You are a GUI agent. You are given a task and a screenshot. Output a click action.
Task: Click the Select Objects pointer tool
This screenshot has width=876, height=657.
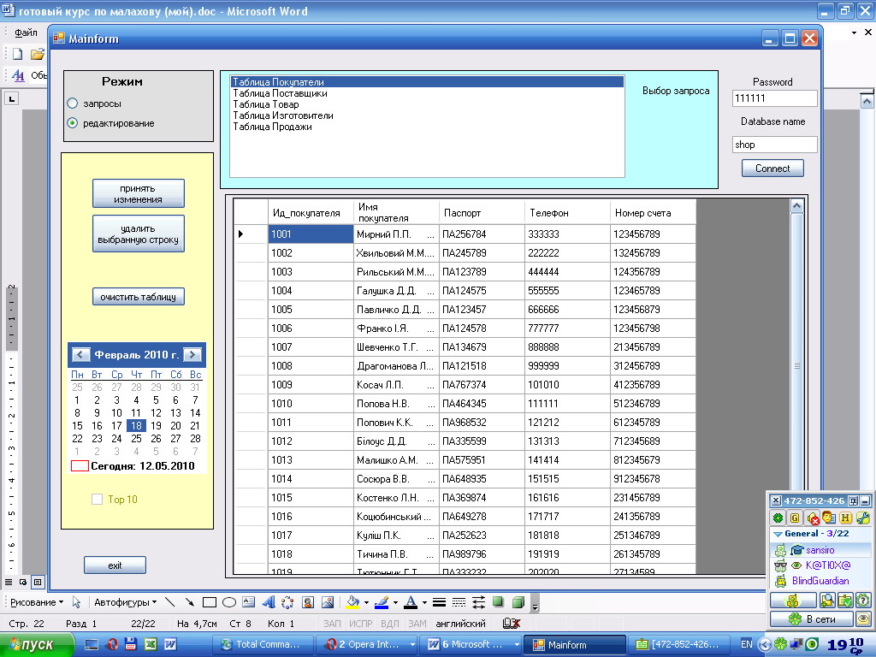click(76, 602)
